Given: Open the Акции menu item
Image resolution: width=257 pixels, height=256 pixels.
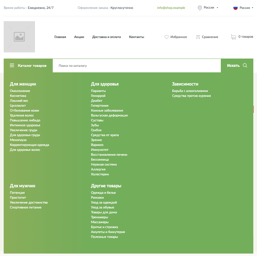Looking at the screenshot, I should [79, 37].
